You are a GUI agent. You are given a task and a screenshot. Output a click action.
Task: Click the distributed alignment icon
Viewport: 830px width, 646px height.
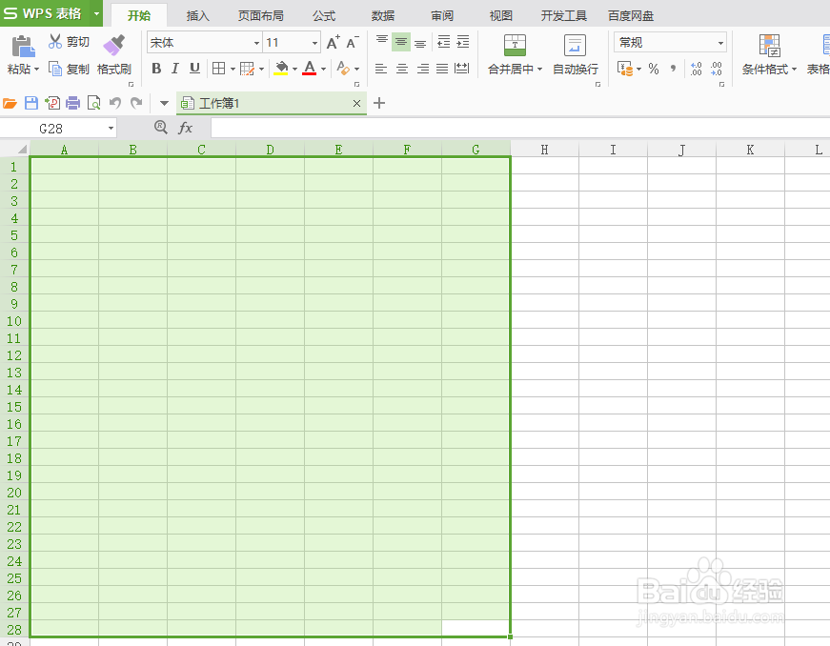point(462,69)
